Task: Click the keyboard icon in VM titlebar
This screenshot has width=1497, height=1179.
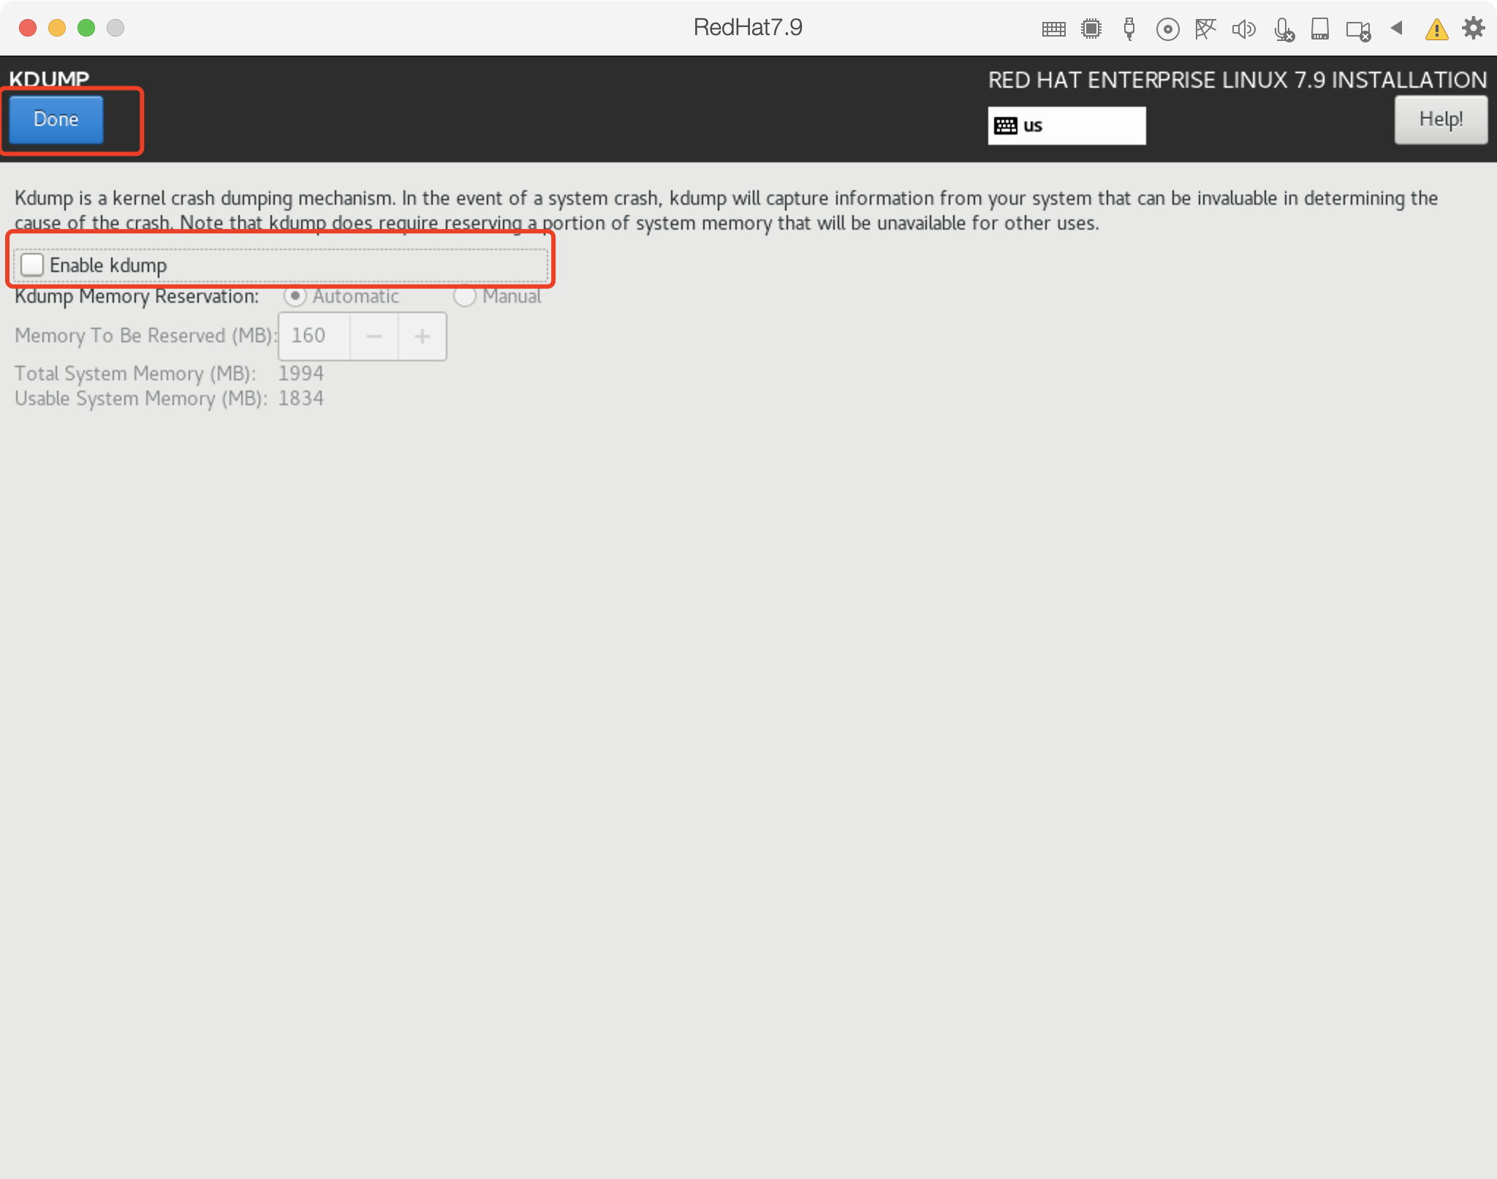Action: (x=1053, y=29)
